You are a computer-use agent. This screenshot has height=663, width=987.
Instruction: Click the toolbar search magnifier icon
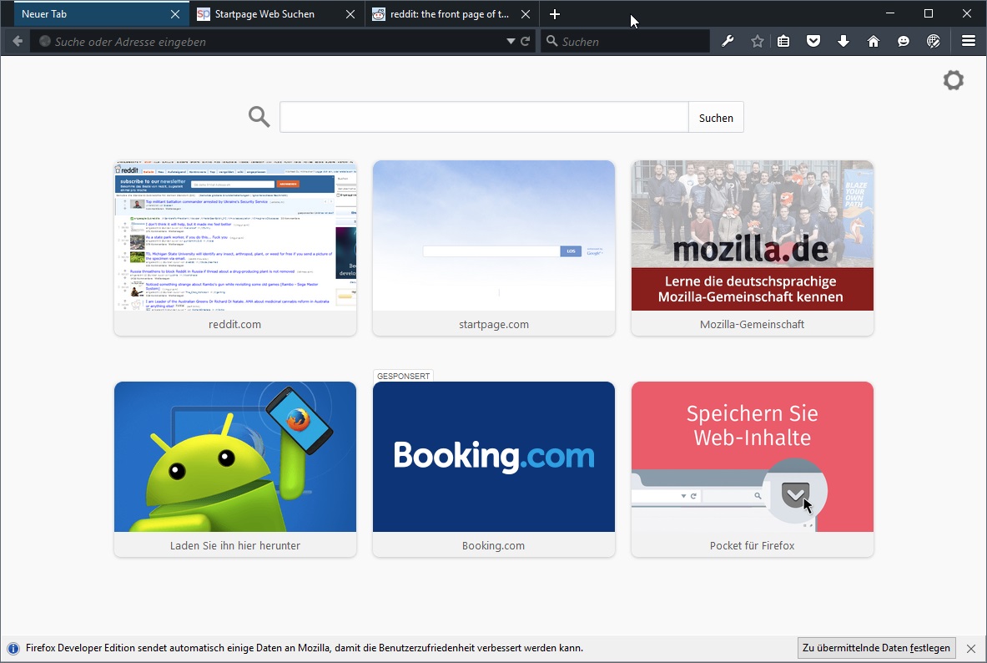coord(552,41)
